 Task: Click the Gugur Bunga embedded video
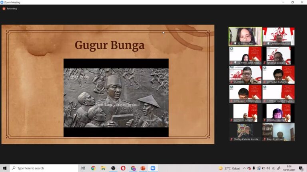pos(116,98)
